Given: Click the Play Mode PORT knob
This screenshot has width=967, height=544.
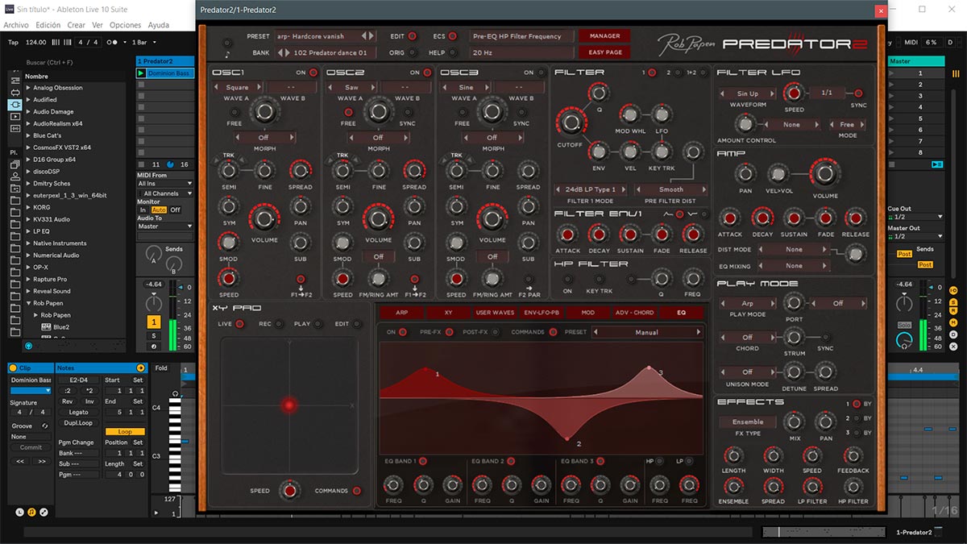Looking at the screenshot, I should [x=794, y=303].
